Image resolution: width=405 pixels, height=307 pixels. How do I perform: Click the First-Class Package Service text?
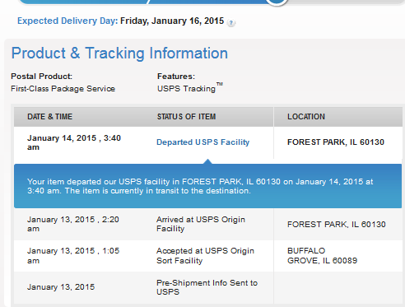[x=63, y=89]
